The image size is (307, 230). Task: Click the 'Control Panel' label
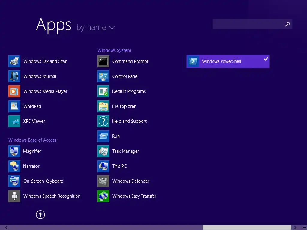125,76
